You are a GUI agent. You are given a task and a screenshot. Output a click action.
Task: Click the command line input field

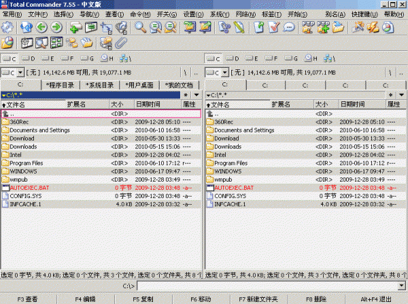[268, 286]
